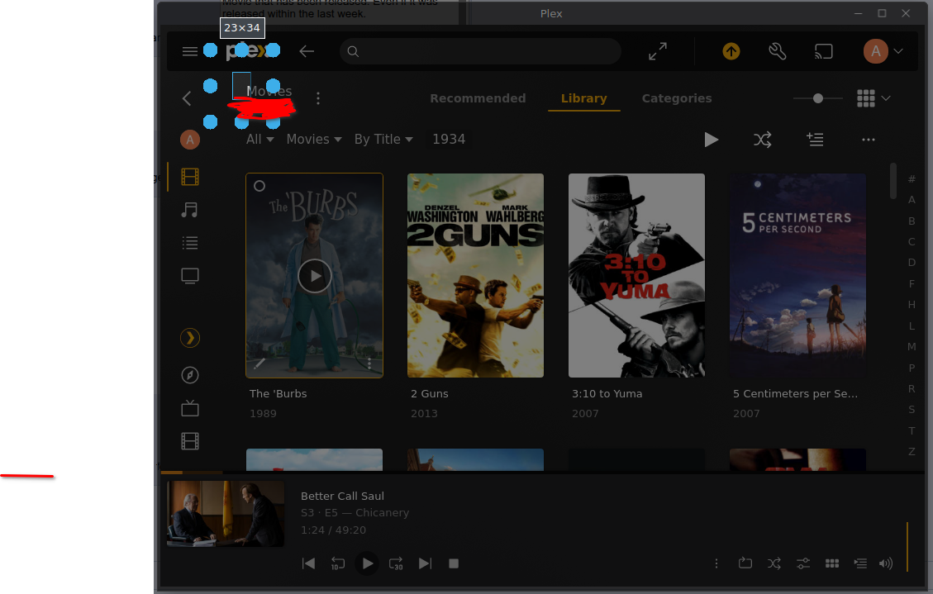
Task: Jump to letter M in alphabet index
Action: [912, 347]
